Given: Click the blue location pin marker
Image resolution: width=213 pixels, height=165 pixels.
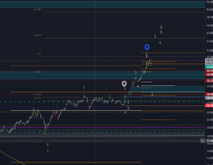Looking at the screenshot, I should [147, 47].
